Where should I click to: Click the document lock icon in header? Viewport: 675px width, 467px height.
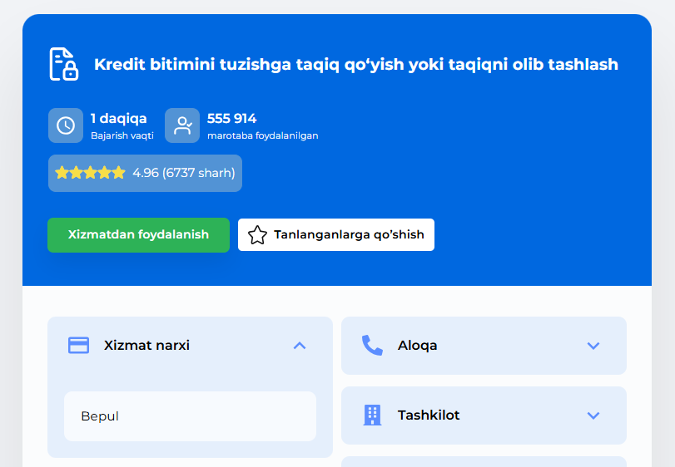pyautogui.click(x=63, y=64)
